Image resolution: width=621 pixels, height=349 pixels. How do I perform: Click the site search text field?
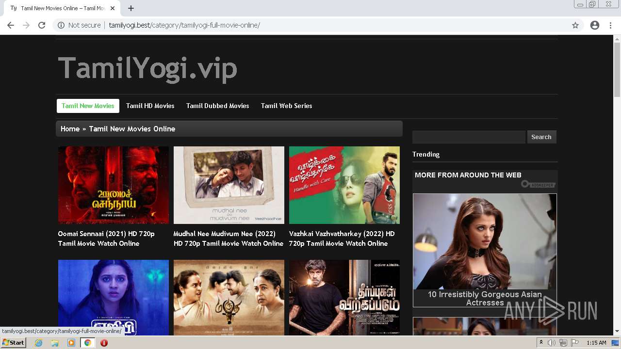coord(469,137)
